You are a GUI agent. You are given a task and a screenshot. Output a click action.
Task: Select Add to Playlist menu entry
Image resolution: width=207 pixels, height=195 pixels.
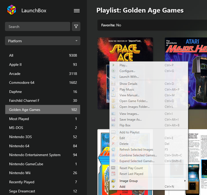point(149,132)
